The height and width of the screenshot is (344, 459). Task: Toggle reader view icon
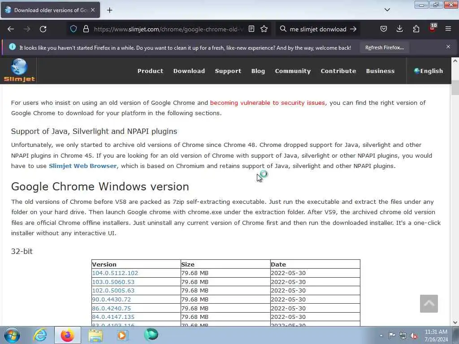pos(251,29)
